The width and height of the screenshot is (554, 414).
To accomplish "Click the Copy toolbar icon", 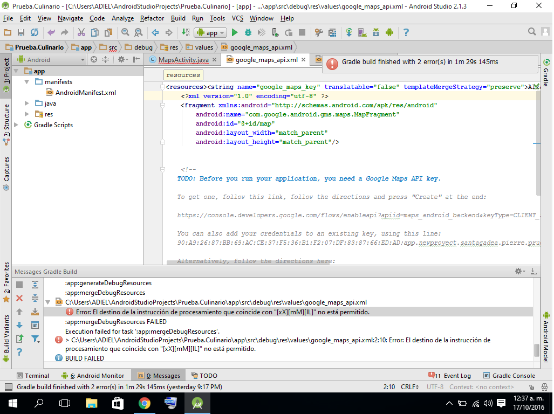I will click(95, 32).
